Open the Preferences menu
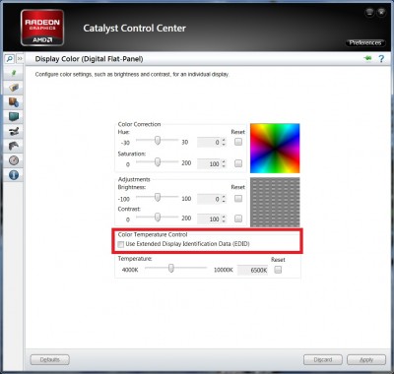Viewport: 394px width, 374px height. pos(365,42)
